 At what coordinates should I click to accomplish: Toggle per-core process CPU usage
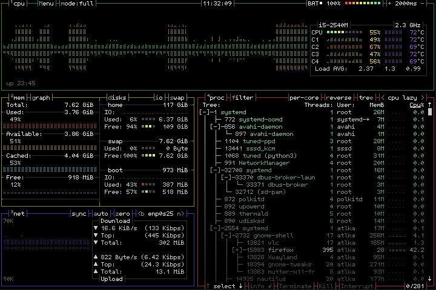[x=304, y=98]
